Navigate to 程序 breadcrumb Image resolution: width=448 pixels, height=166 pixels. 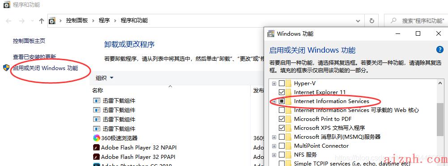(104, 21)
